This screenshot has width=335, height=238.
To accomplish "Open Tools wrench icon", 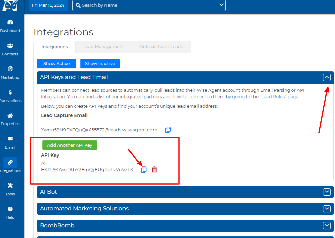I will tap(10, 185).
